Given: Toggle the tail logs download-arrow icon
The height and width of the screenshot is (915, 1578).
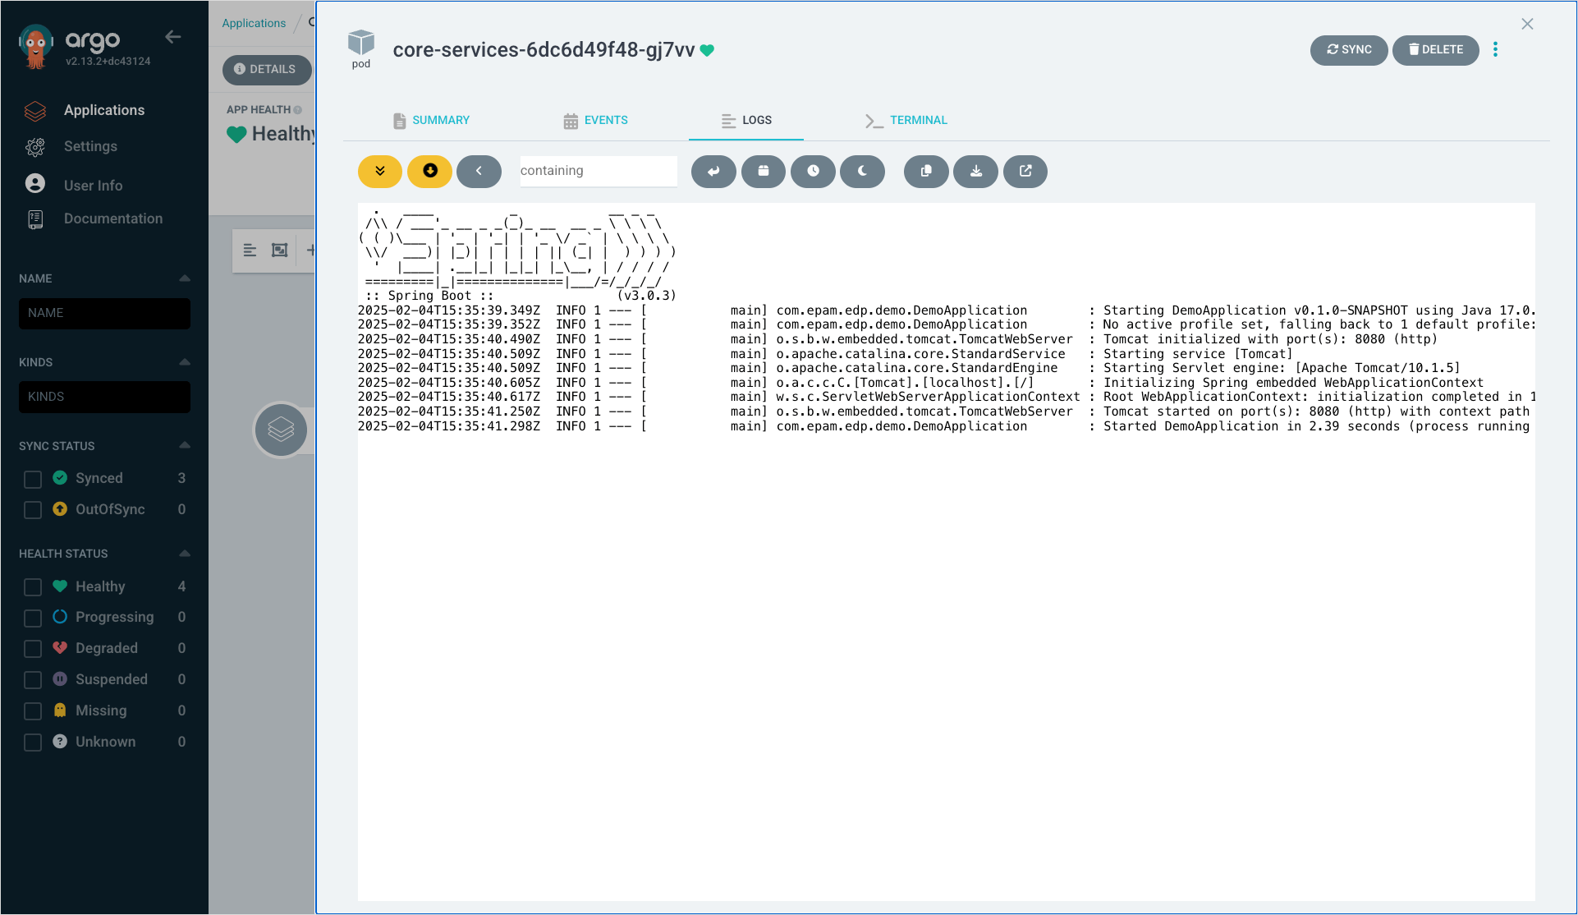Looking at the screenshot, I should coord(429,172).
